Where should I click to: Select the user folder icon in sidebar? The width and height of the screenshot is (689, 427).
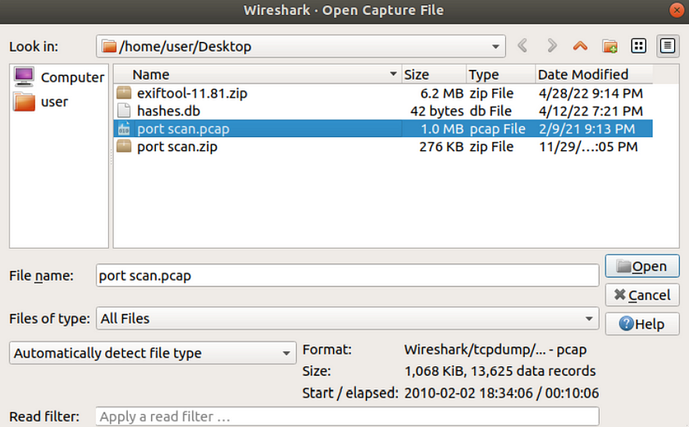24,102
